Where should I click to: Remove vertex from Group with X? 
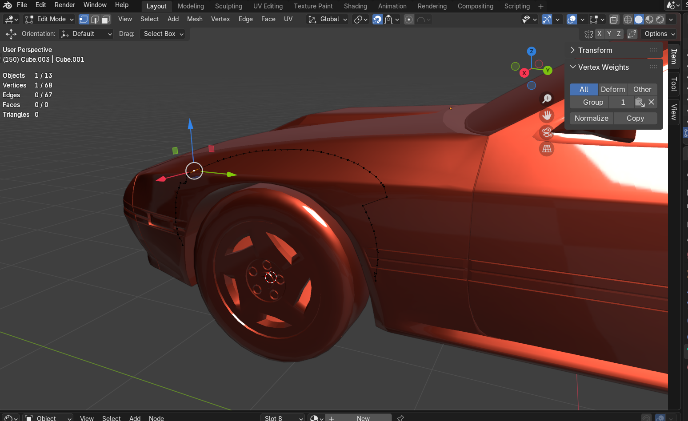coord(652,102)
